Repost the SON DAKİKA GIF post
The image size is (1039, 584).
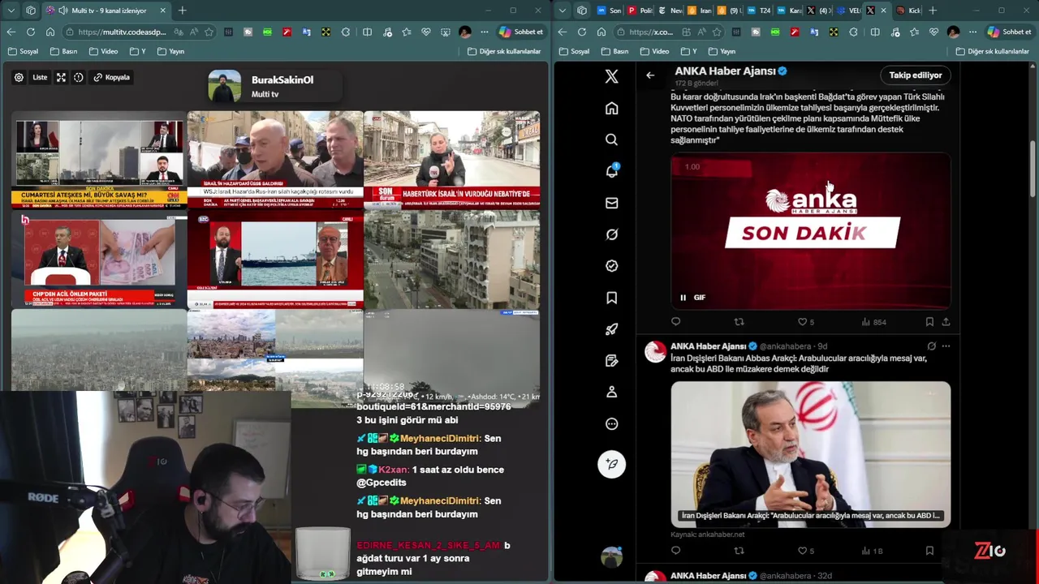pos(739,322)
